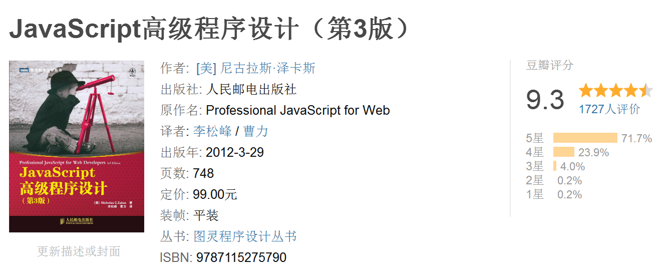Viewport: 664px width, 277px height.
Task: Click 更新描述或封面 below the cover
Action: (79, 251)
